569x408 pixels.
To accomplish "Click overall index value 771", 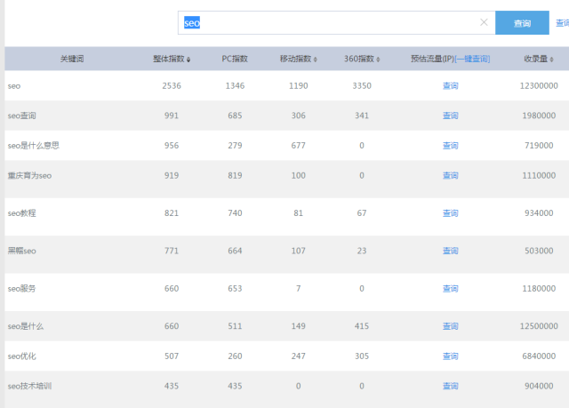I will (x=172, y=251).
